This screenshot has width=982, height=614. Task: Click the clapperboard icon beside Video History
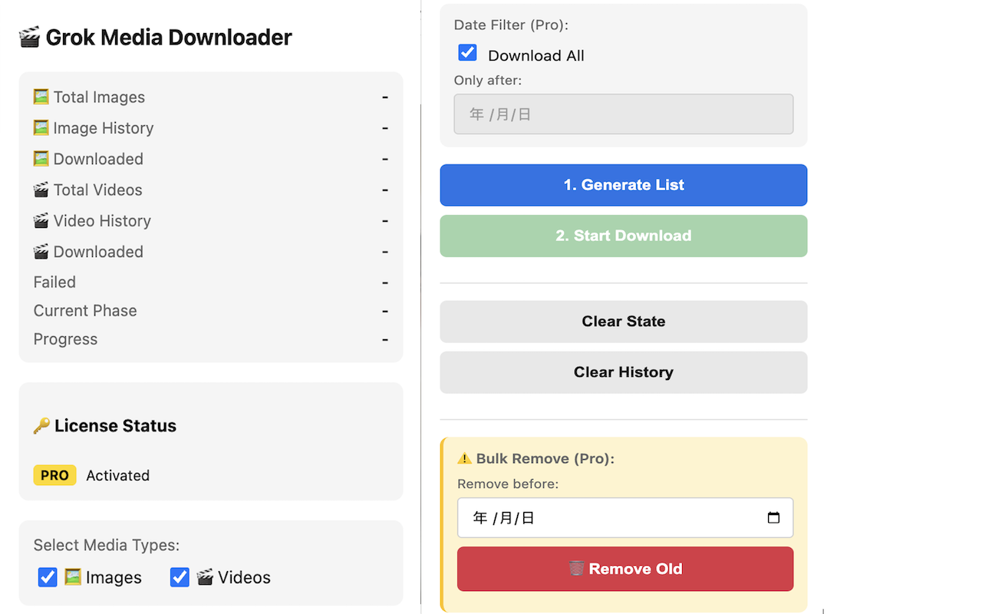pyautogui.click(x=41, y=220)
